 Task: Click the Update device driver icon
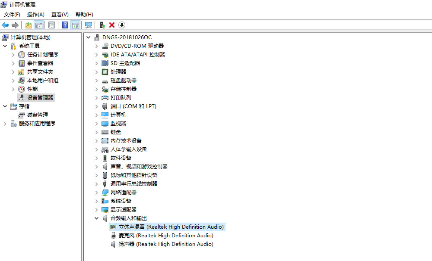[102, 25]
